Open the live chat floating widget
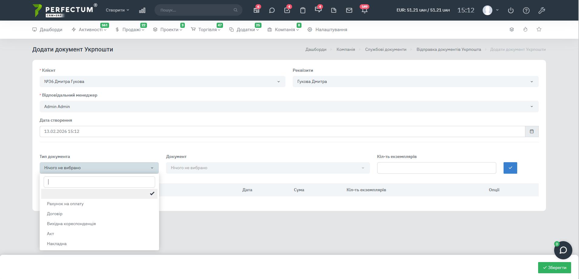Screen dimensions: 579x279 pyautogui.click(x=563, y=250)
